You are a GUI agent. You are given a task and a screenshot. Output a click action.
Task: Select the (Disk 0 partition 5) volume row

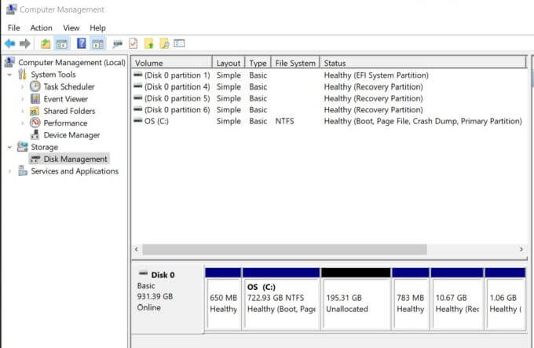(329, 98)
